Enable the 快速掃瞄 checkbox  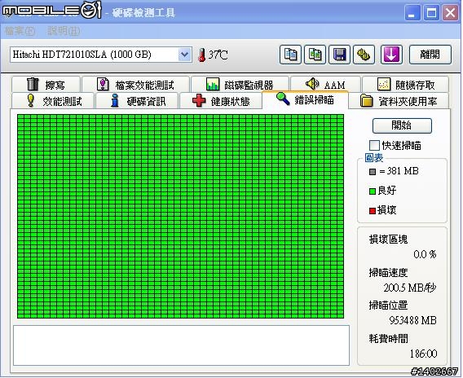[374, 146]
